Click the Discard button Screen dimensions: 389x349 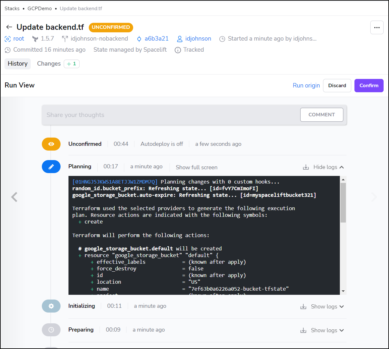pyautogui.click(x=337, y=86)
